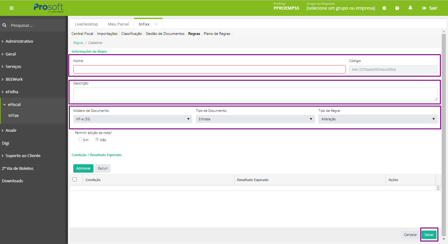Click the Prosoft logo
The width and height of the screenshot is (448, 244).
click(48, 8)
